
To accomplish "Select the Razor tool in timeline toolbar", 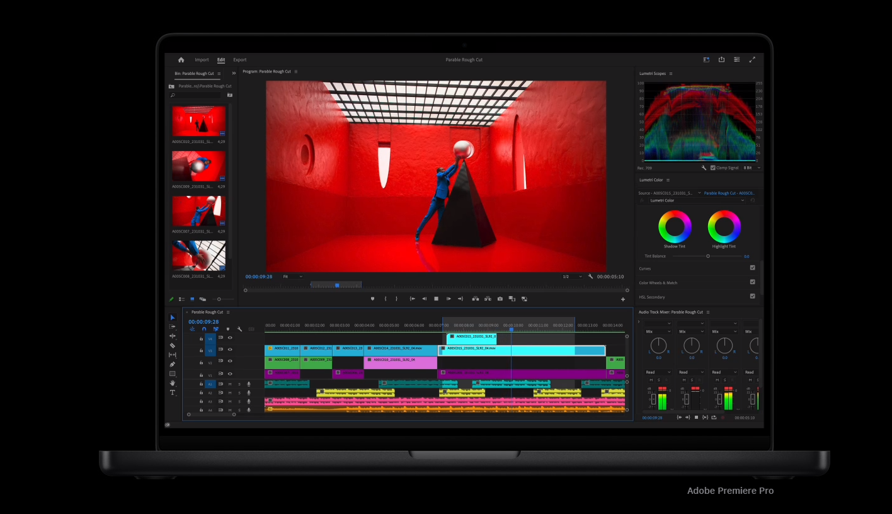I will 173,346.
